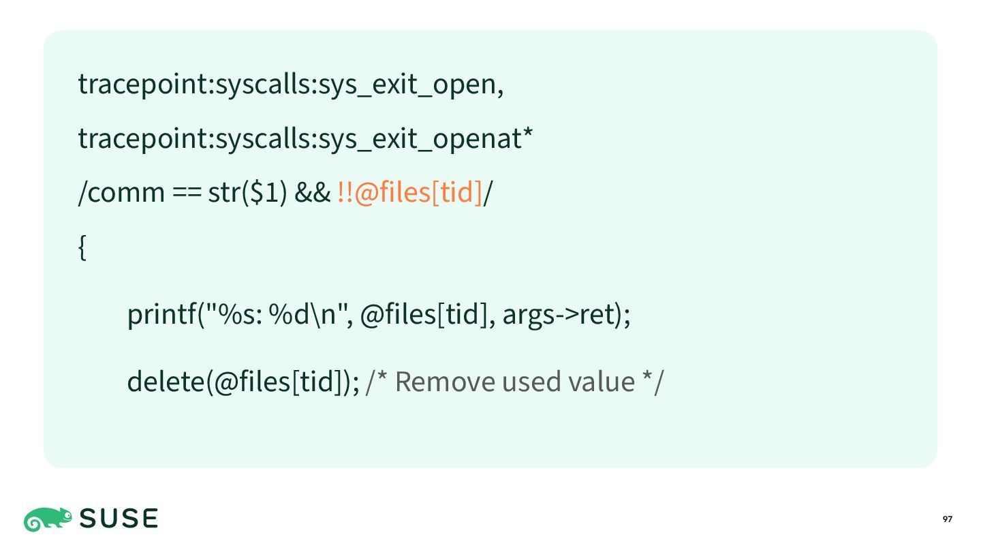Click the tracepoint:syscalls:sys_exit_openat* line
This screenshot has height=552, width=981.
305,138
